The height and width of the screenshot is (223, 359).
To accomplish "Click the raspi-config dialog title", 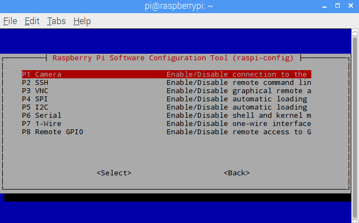I will click(173, 58).
